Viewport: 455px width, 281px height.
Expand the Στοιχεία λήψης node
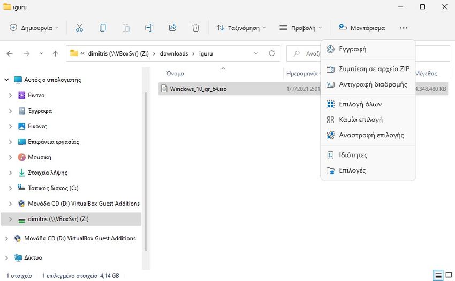tap(11, 173)
